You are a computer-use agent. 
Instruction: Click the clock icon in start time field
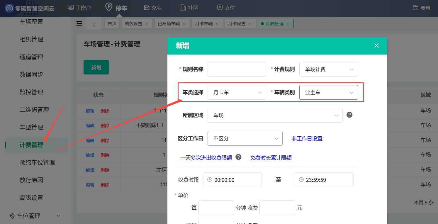coord(210,179)
